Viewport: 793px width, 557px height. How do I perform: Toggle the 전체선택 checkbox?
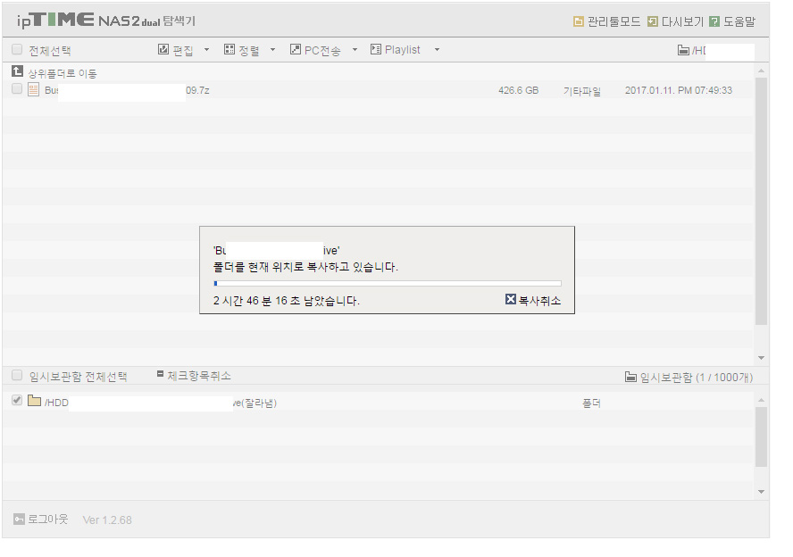coord(17,49)
